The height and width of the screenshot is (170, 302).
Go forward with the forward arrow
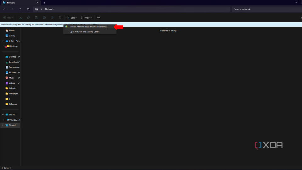tap(12, 9)
